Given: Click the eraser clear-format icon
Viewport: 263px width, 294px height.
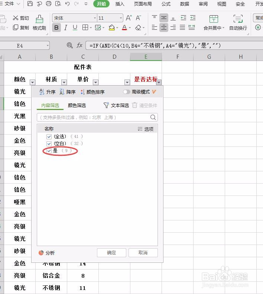Looking at the screenshot, I should pos(138,28).
